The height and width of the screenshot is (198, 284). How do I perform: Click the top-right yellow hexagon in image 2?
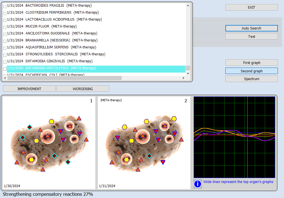174,119
